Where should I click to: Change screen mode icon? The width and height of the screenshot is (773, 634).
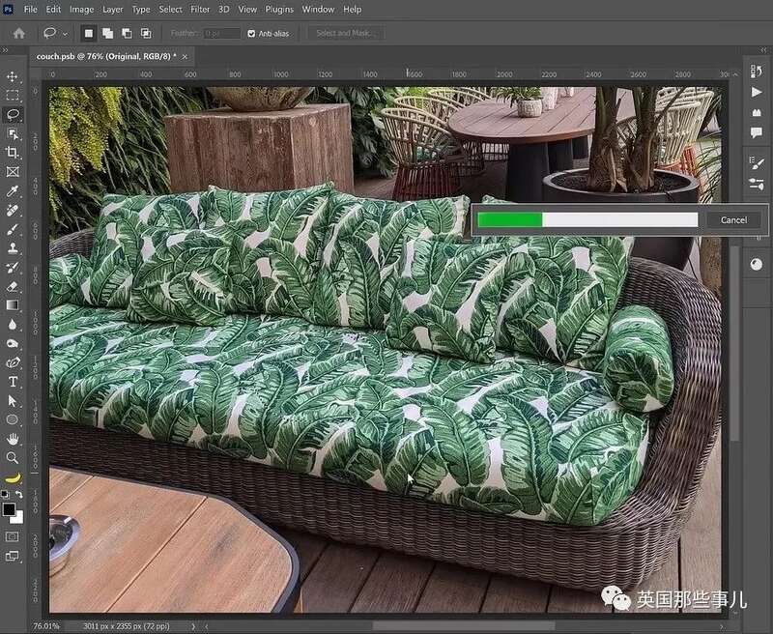(13, 556)
